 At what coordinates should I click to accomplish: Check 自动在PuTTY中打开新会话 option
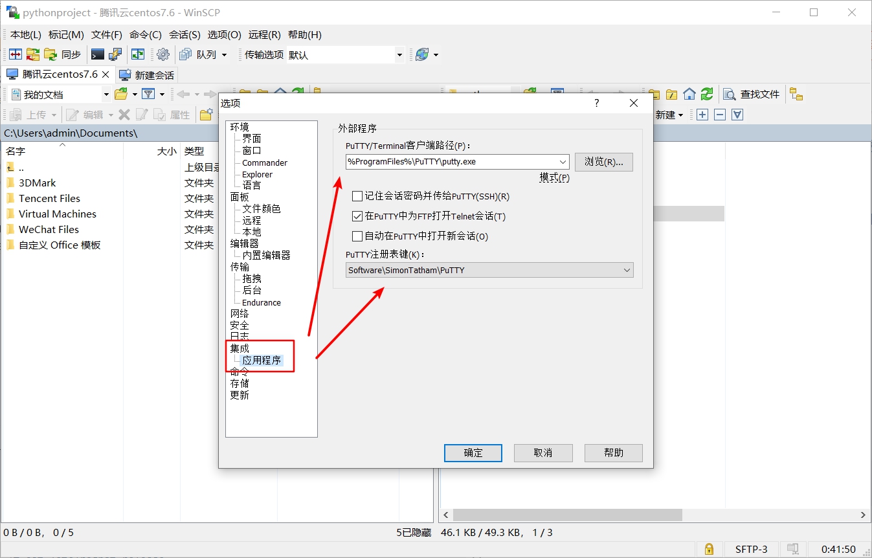click(357, 236)
